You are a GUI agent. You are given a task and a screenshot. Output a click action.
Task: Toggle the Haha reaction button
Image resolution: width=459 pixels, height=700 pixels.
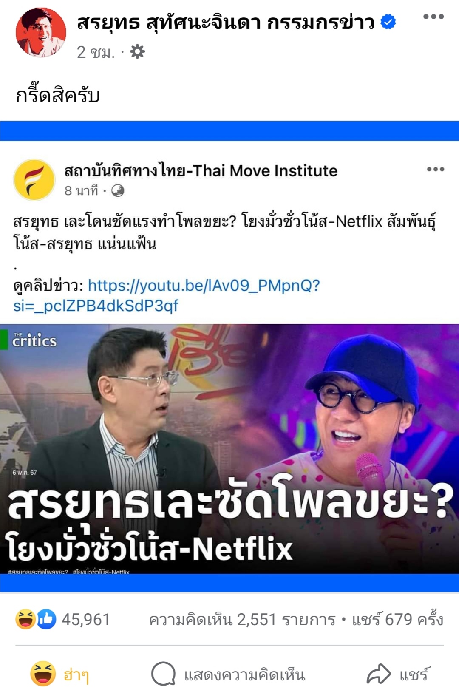[59, 674]
